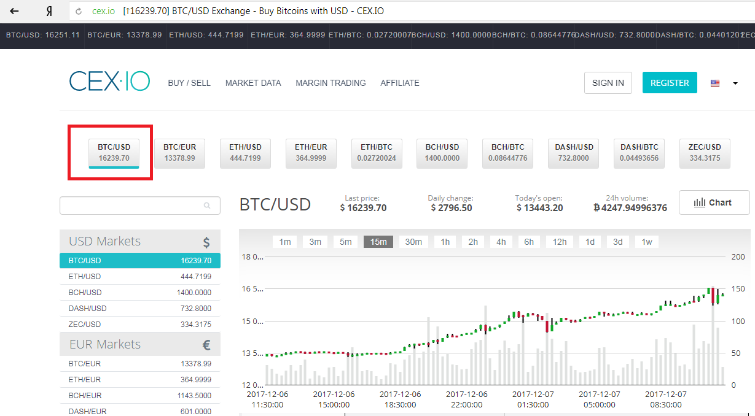
Task: Open the MARKET DATA menu
Action: [253, 83]
